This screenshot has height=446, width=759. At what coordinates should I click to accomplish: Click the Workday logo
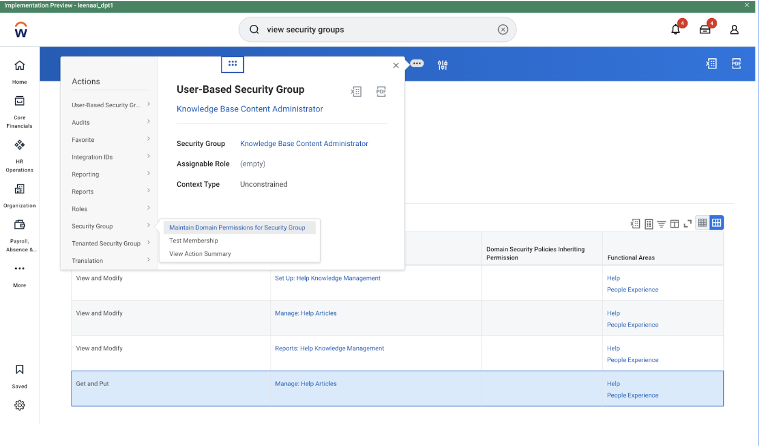[x=21, y=29]
